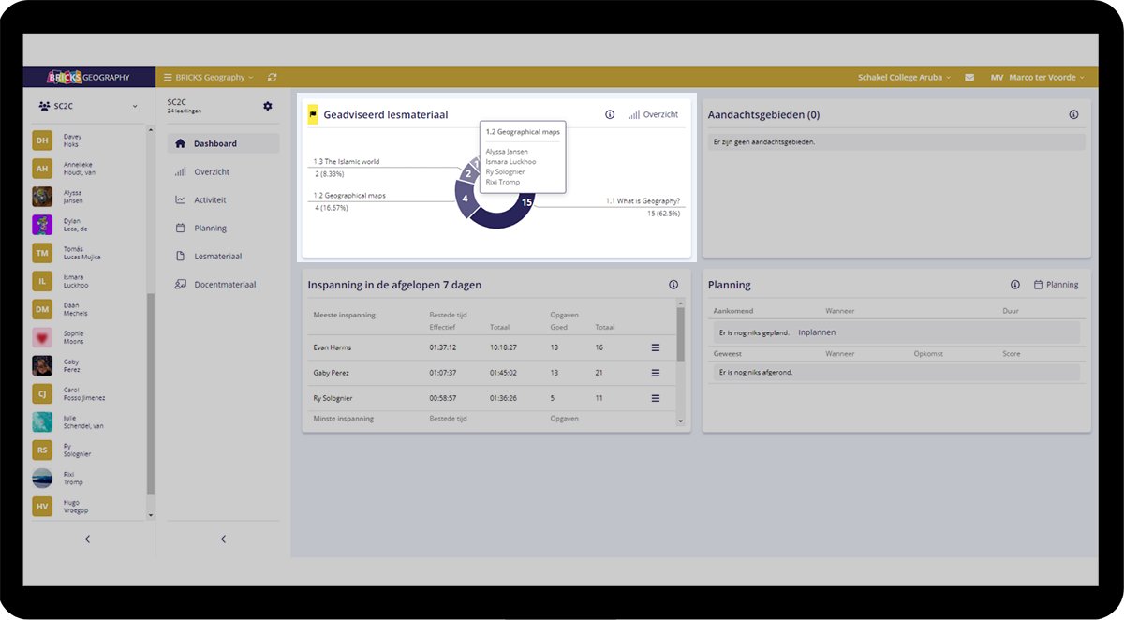Click the Inplannen link
1124x620 pixels.
click(817, 332)
